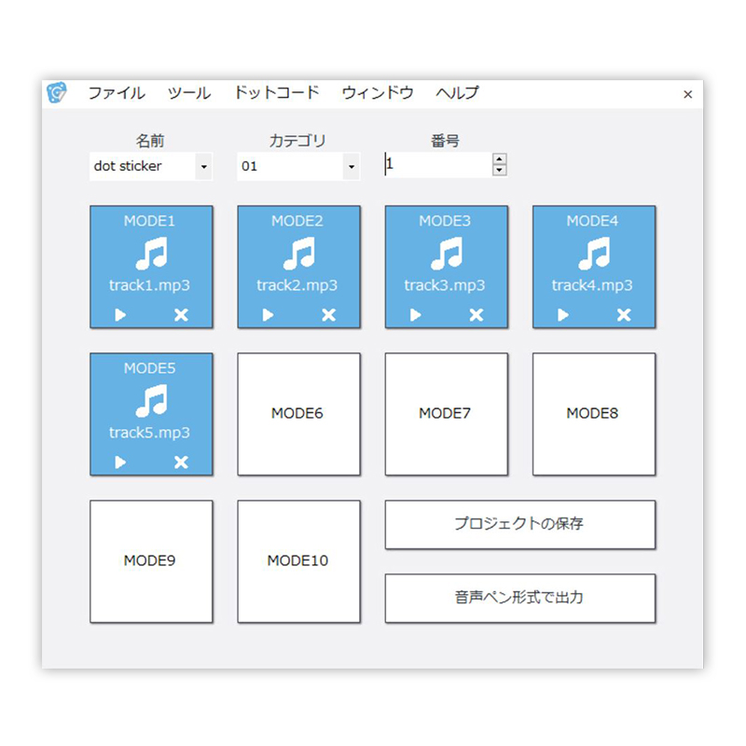
Task: Click the track1.mp3 file name
Action: click(x=149, y=285)
